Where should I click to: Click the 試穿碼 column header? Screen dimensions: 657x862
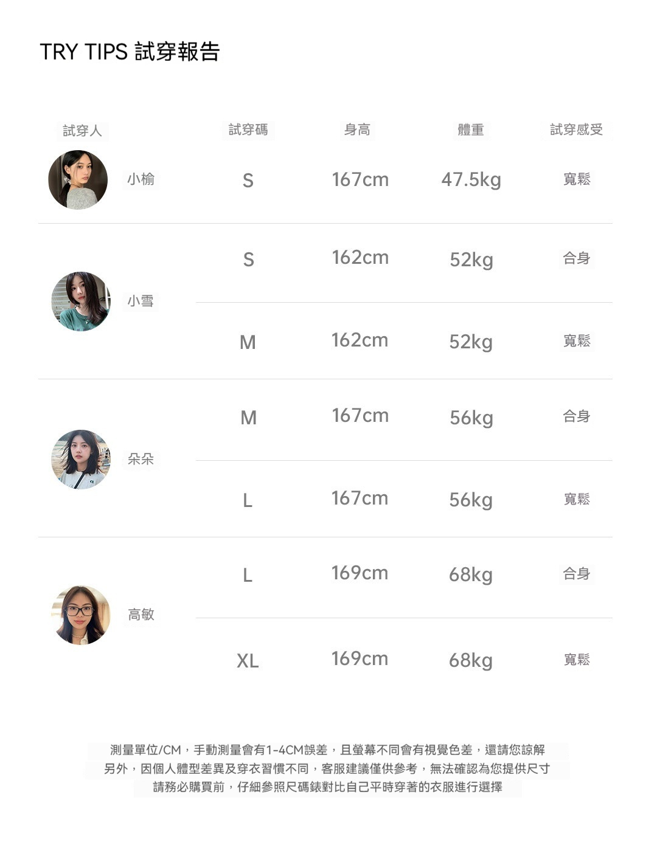click(x=248, y=129)
